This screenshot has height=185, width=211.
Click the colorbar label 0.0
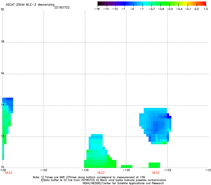pyautogui.click(x=197, y=9)
